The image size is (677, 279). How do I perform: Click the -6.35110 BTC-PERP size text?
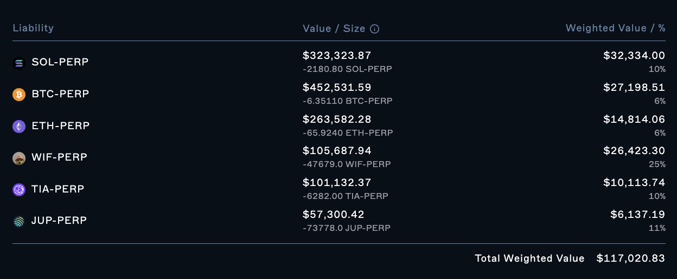348,101
